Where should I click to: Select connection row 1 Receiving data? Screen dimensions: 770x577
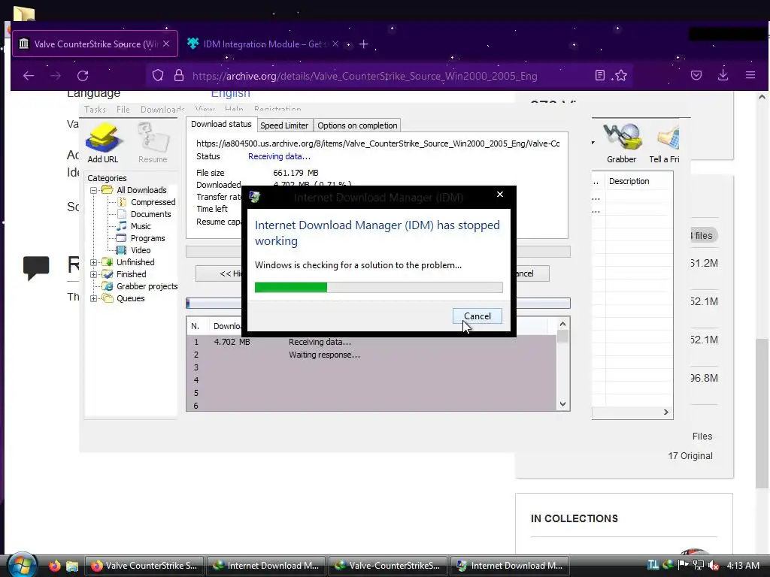pyautogui.click(x=371, y=342)
